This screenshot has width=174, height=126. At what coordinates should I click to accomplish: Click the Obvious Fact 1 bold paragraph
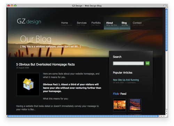[72, 88]
